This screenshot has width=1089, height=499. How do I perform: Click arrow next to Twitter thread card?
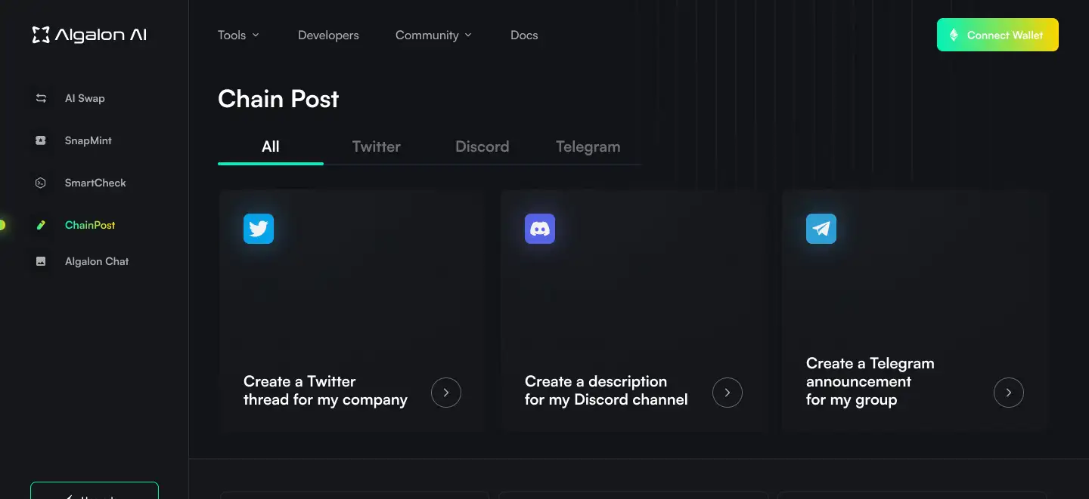446,393
